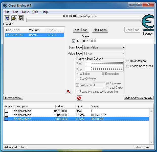Click the Next Scan button
This screenshot has width=157, height=152.
click(x=100, y=30)
